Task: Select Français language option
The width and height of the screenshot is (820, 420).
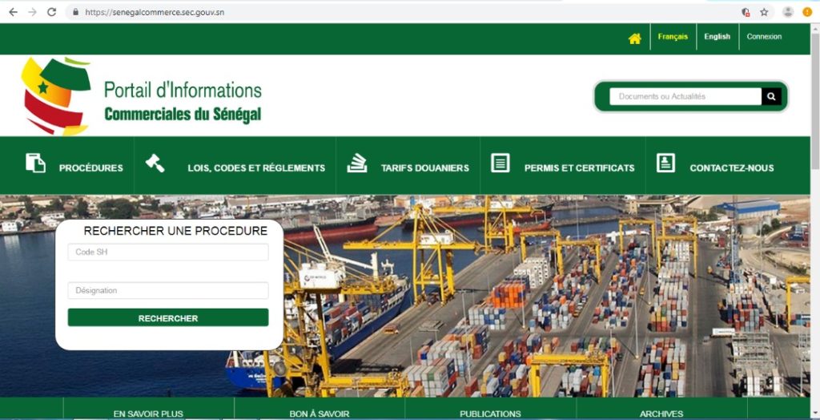Action: (x=673, y=37)
